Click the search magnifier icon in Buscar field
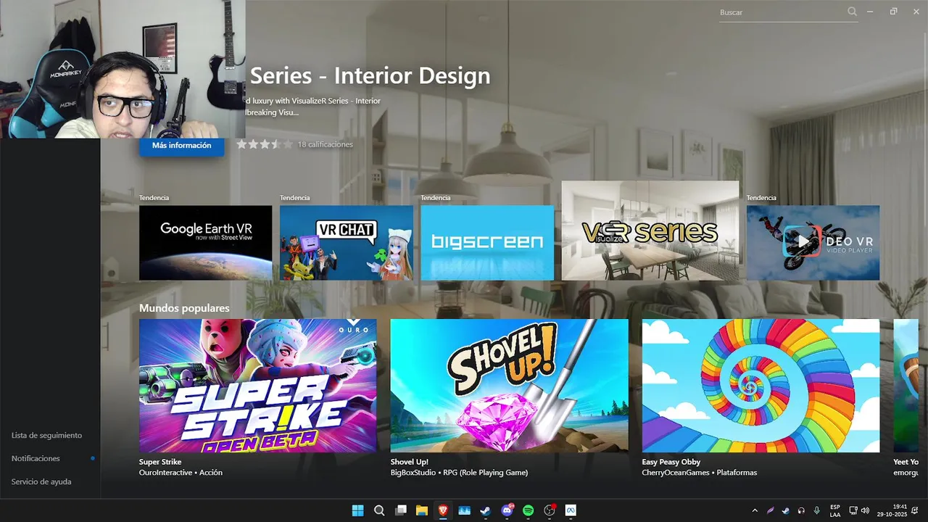Screen dimensions: 928x522 click(x=853, y=12)
